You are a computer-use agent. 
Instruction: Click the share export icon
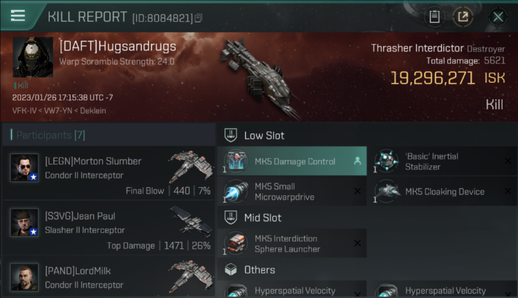[x=463, y=17]
